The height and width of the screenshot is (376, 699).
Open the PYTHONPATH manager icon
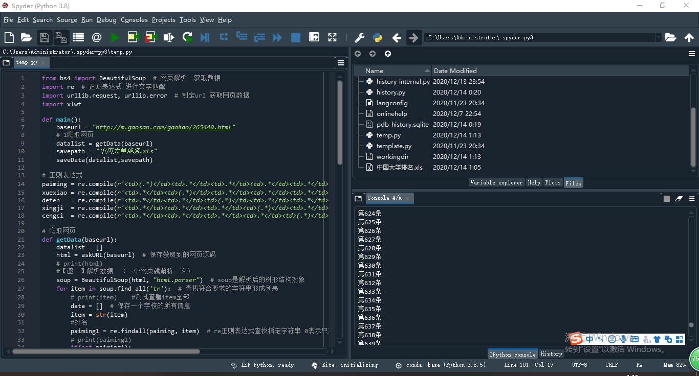pos(378,37)
